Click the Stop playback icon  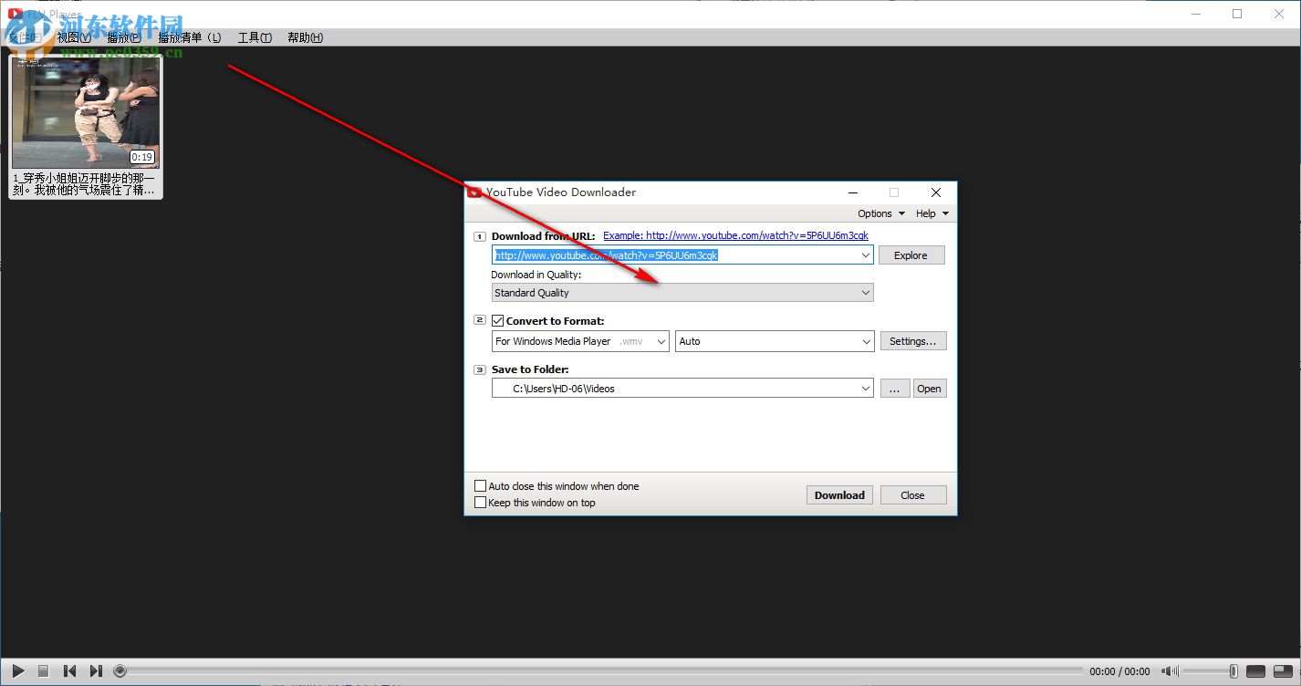(x=43, y=670)
